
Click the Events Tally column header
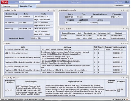96,47
